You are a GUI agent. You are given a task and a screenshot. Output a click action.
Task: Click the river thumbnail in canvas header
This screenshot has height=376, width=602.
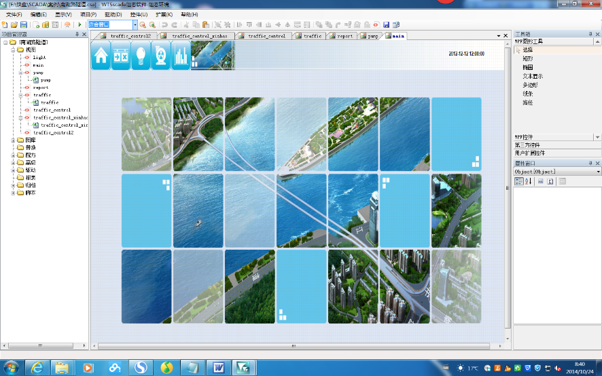(x=213, y=56)
